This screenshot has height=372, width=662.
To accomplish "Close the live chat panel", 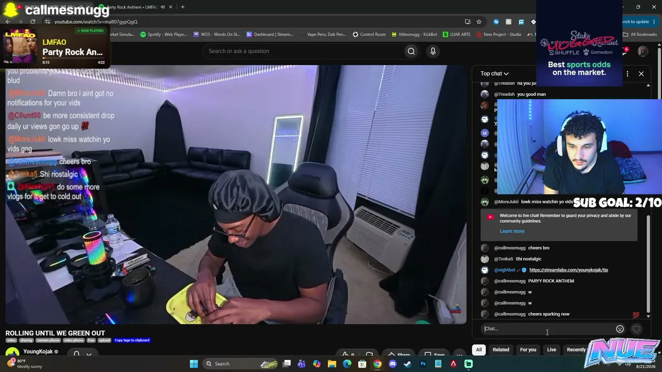I will 641,73.
